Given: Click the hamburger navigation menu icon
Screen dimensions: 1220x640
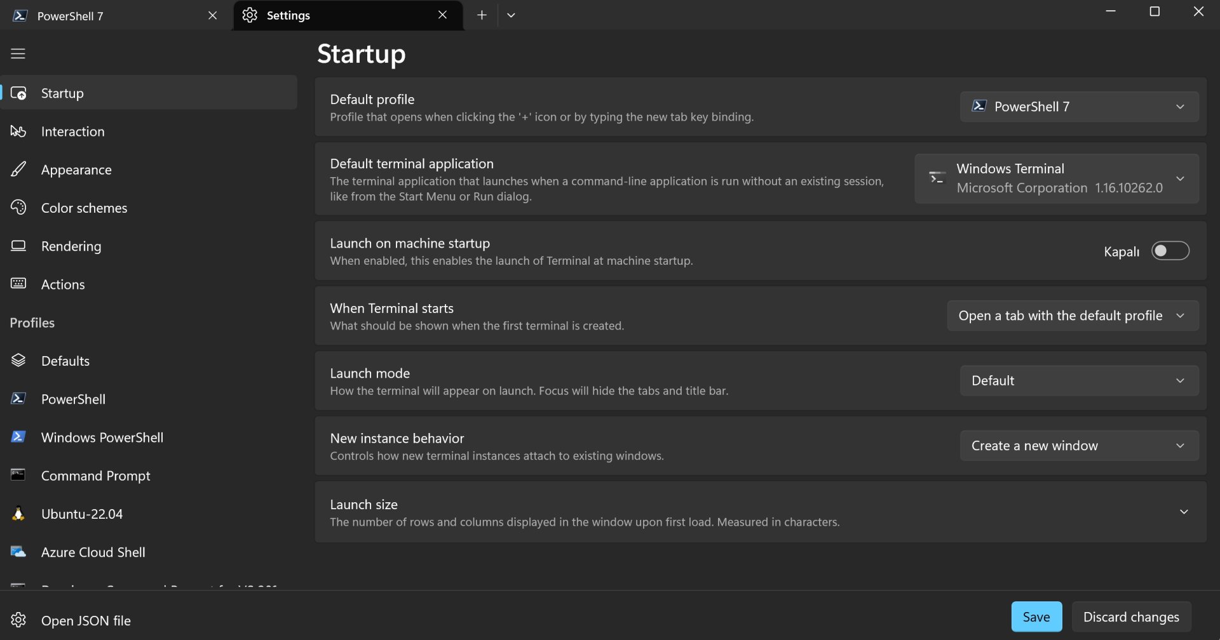Looking at the screenshot, I should [18, 54].
